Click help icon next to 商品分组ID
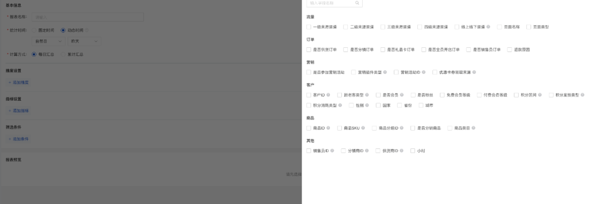The height and width of the screenshot is (204, 589). click(402, 128)
